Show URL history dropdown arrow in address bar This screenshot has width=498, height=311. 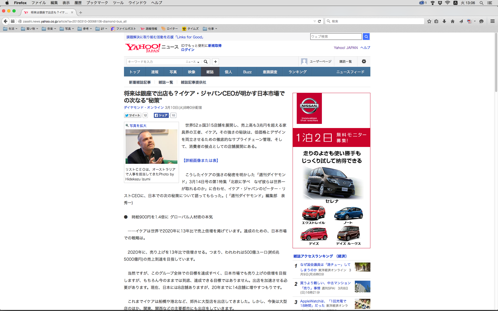pyautogui.click(x=314, y=21)
